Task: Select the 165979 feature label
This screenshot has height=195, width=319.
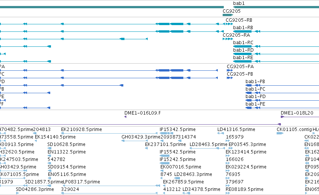Action: tap(235, 137)
